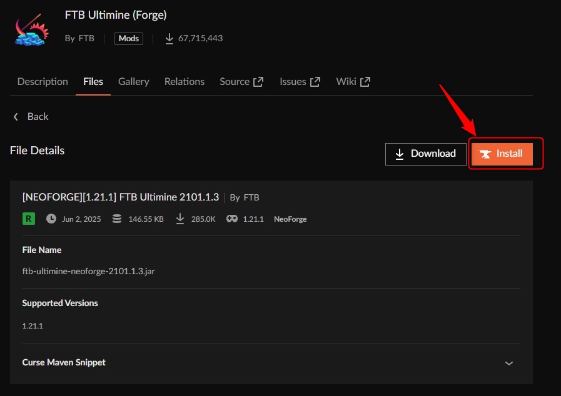Open the Issues external link

click(300, 81)
